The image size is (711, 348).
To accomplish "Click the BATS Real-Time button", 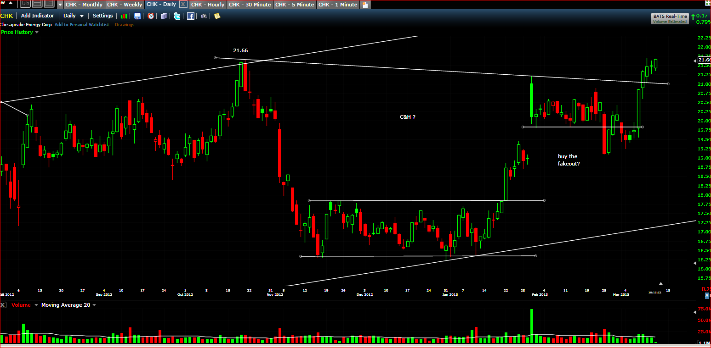I will click(x=670, y=17).
